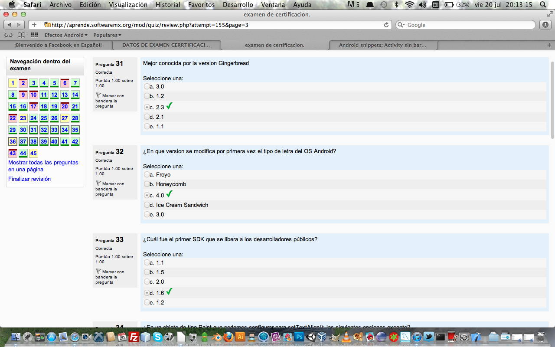Launch Terminal from the Dock
Viewport: 555px width, 347px height.
pos(440,337)
